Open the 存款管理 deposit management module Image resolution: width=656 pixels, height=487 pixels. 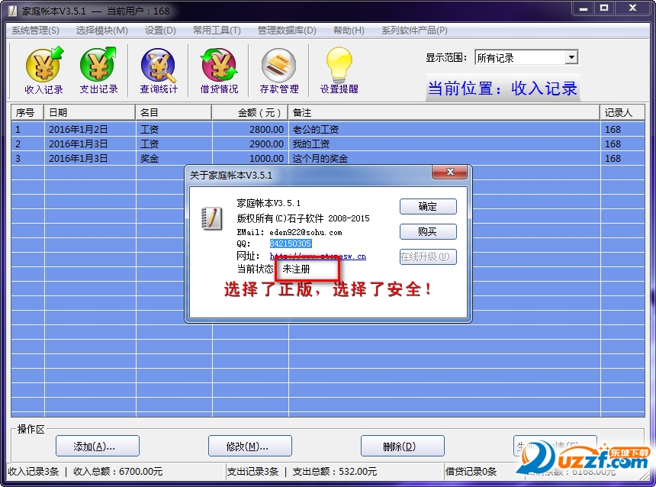pos(279,70)
